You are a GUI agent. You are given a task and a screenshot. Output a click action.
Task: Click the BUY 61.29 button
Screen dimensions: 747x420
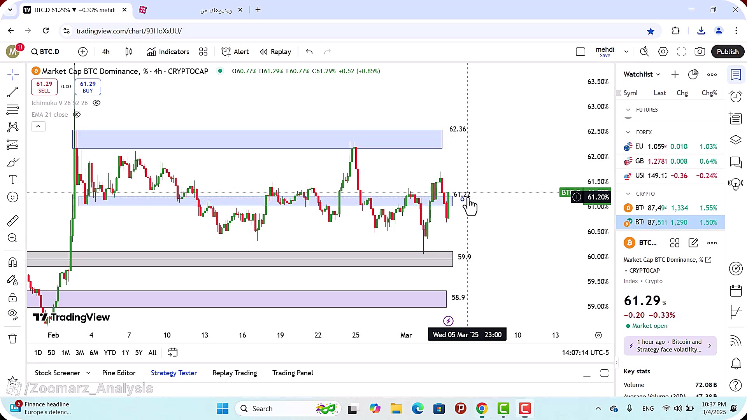point(88,87)
